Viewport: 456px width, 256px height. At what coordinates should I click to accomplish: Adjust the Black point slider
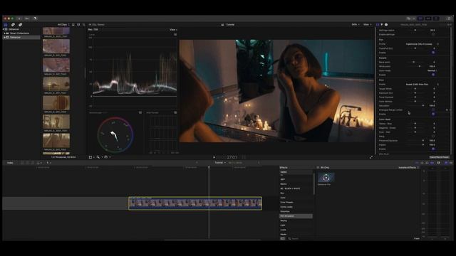click(x=415, y=62)
